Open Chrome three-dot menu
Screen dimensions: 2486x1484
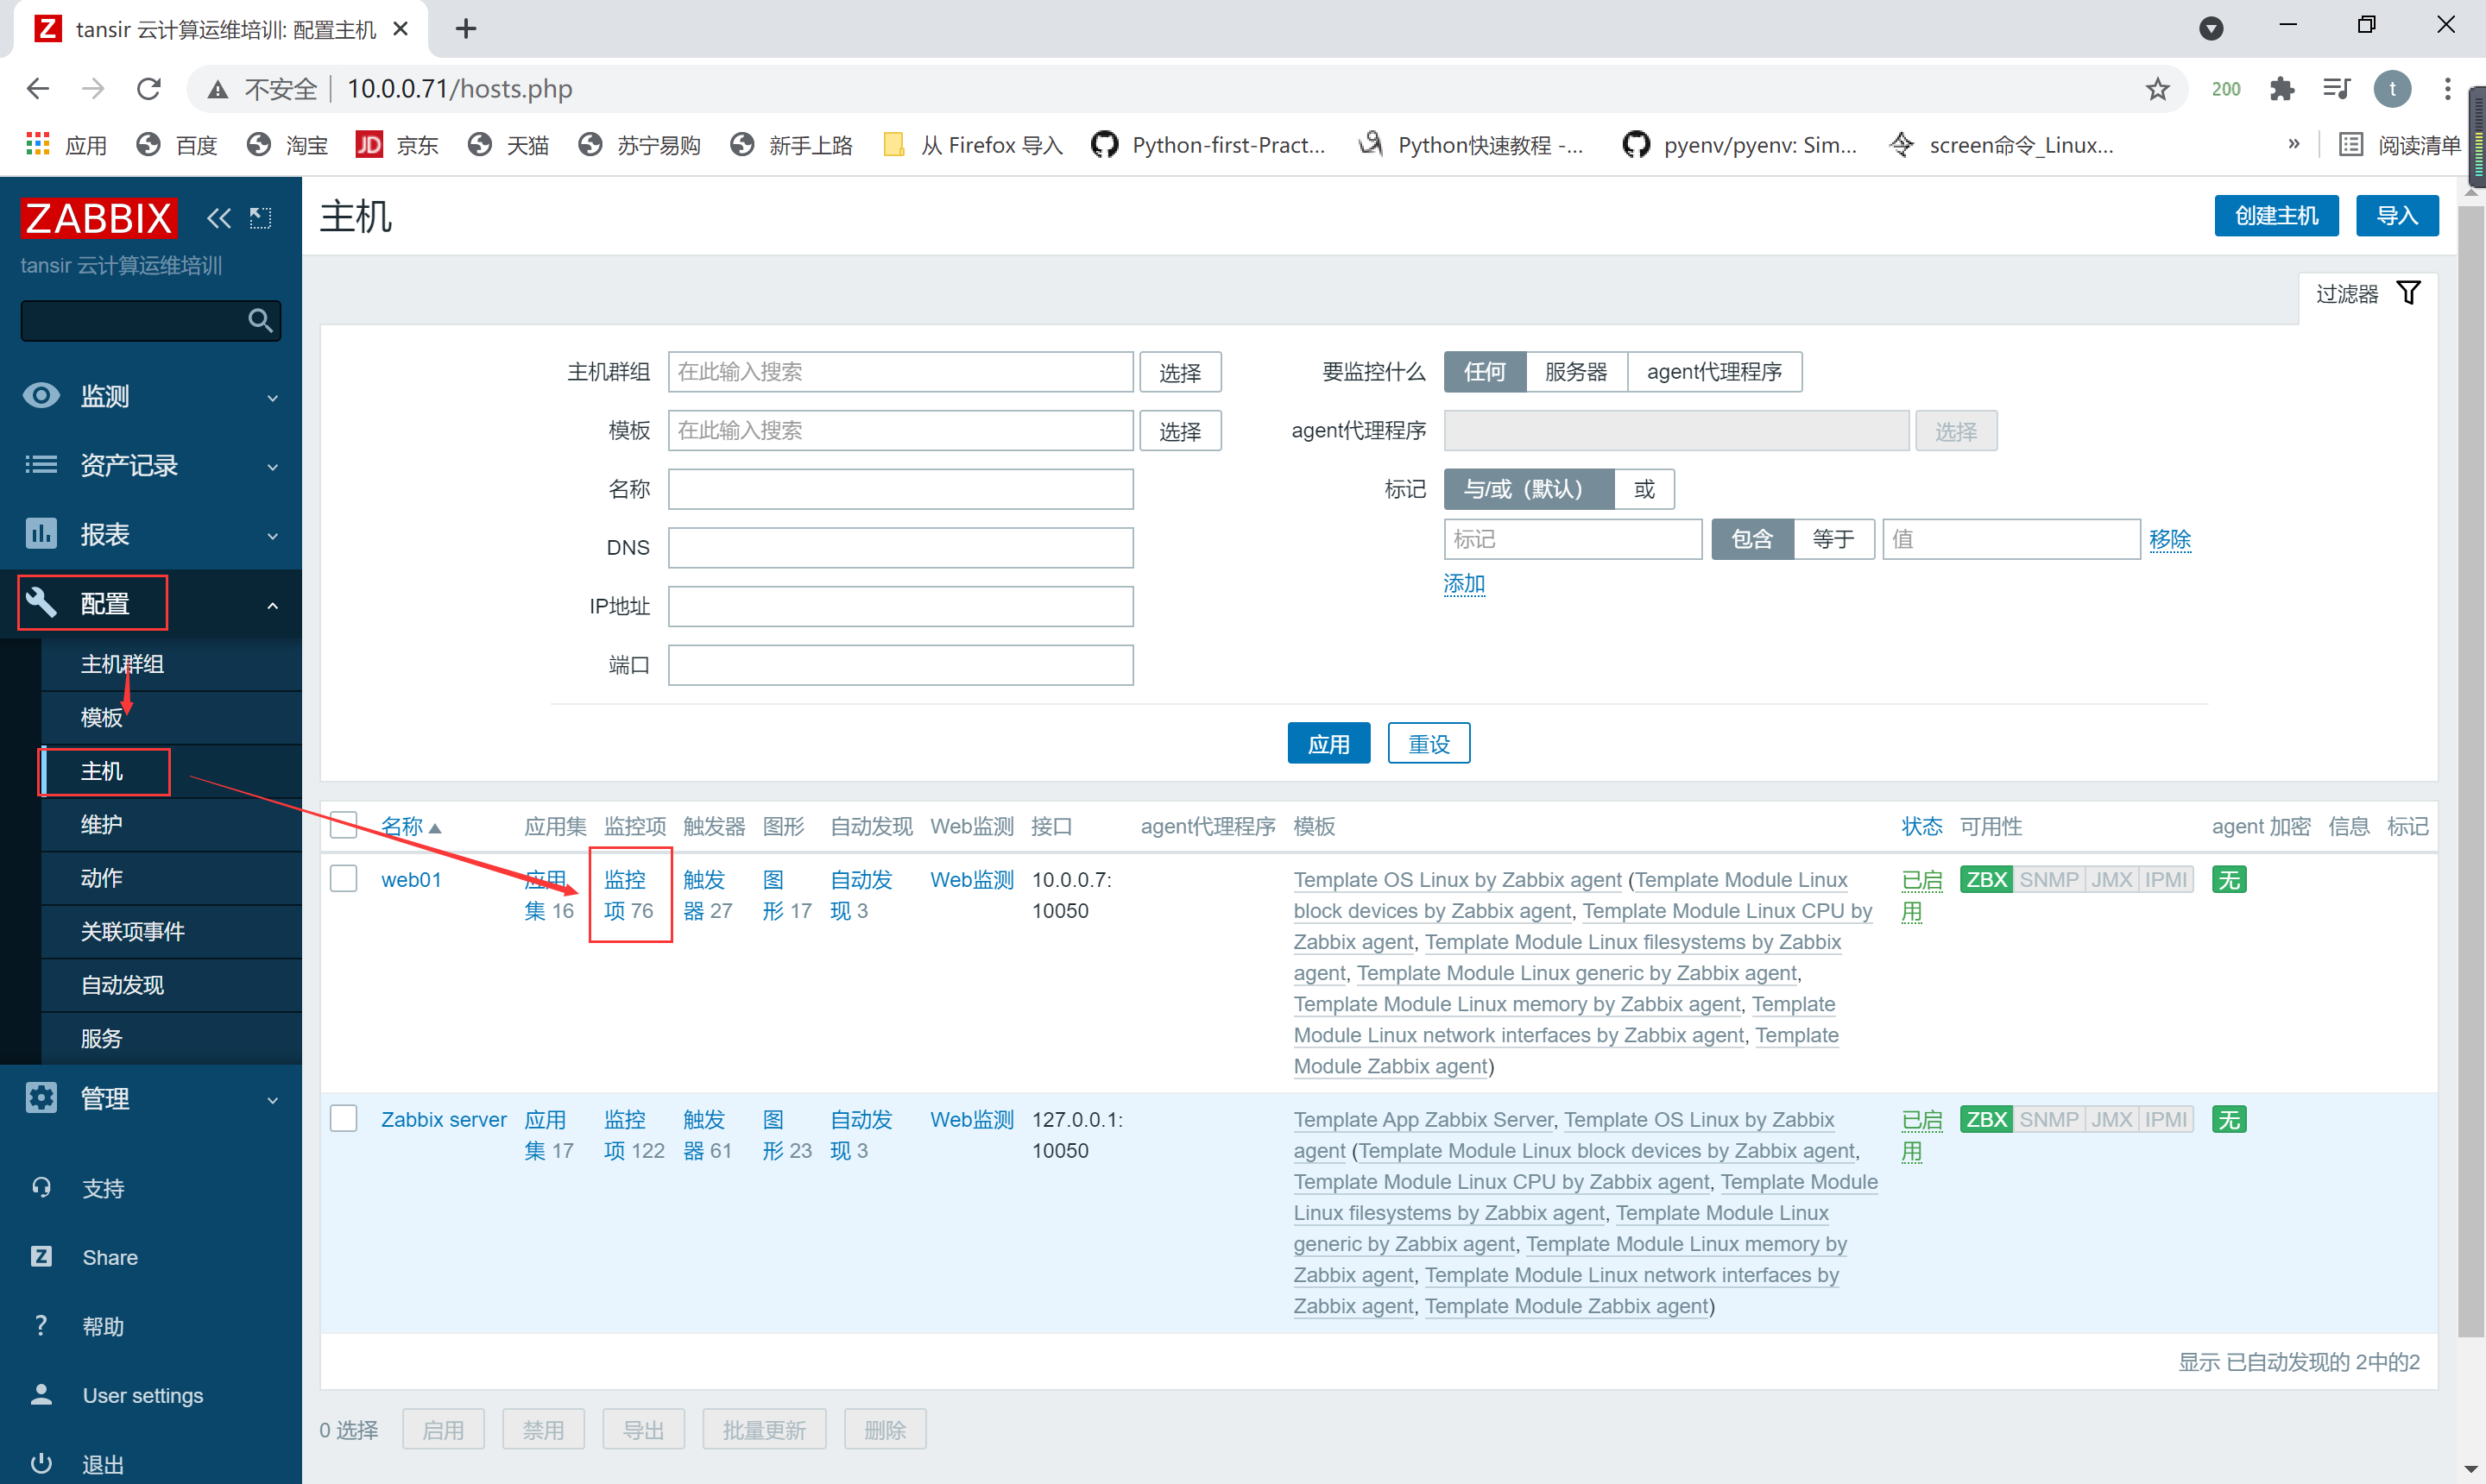(x=2448, y=89)
